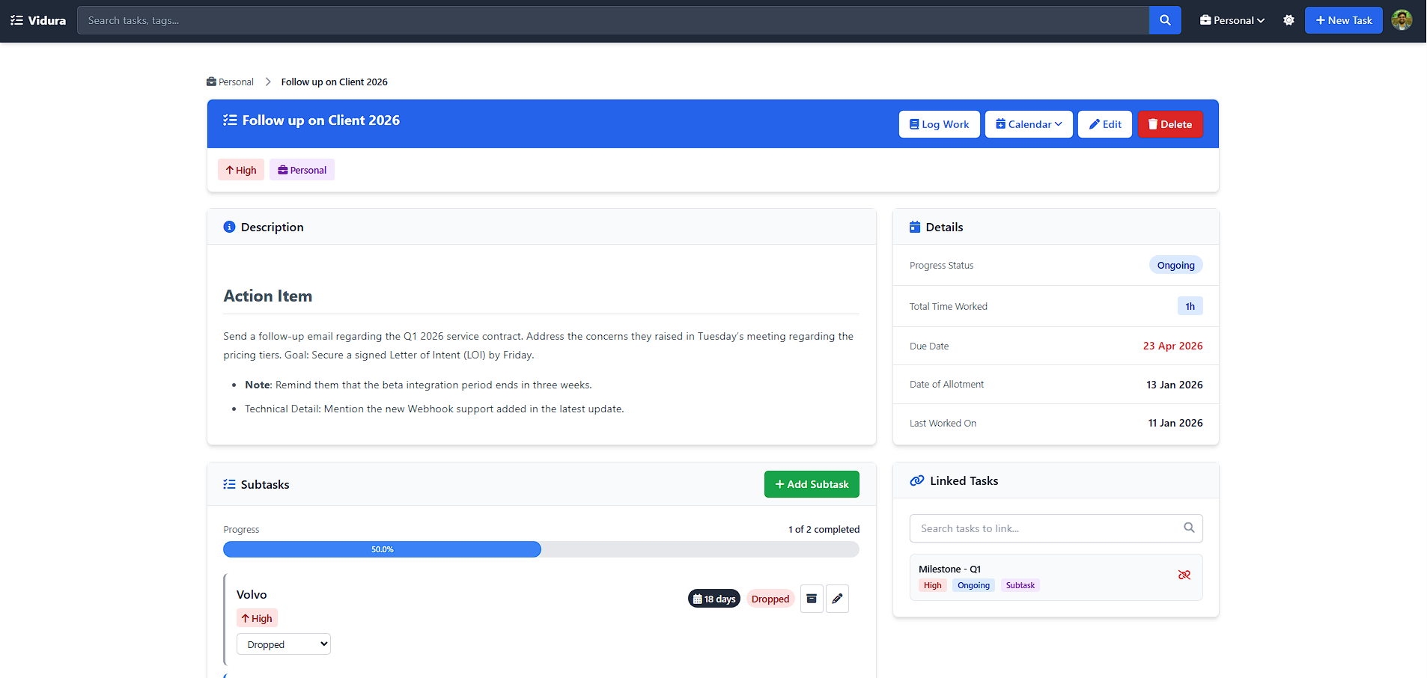Click the Edit task button
This screenshot has width=1427, height=678.
pyautogui.click(x=1104, y=124)
